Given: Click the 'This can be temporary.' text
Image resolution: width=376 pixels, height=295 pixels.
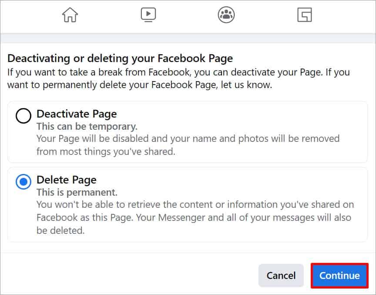Looking at the screenshot, I should click(x=87, y=127).
